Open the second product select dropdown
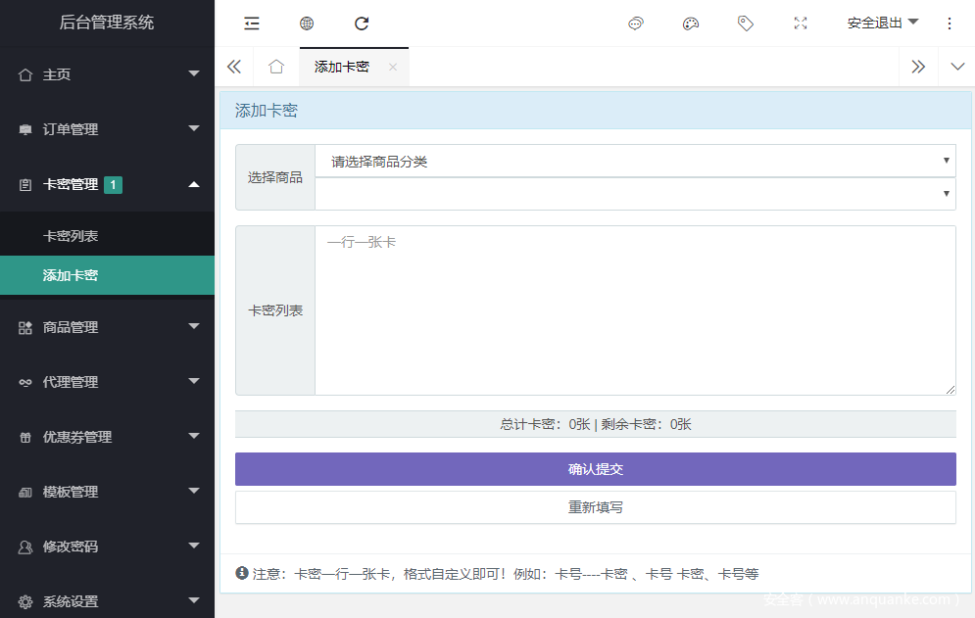The width and height of the screenshot is (975, 618). 634,194
